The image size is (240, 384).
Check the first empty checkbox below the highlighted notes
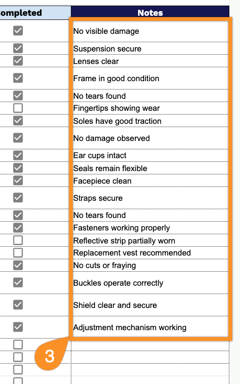point(18,345)
